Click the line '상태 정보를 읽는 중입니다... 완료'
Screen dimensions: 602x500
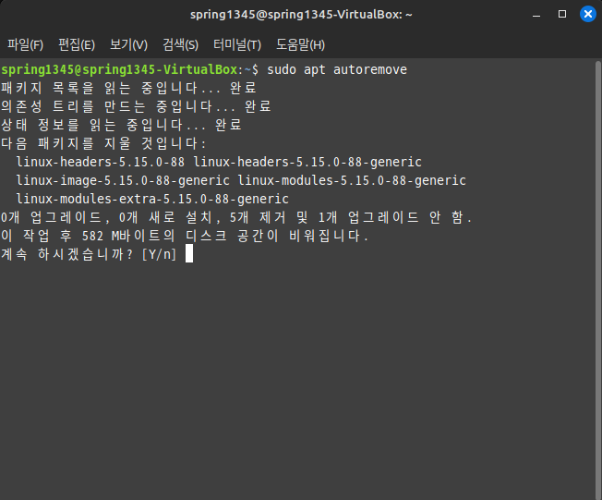[121, 125]
